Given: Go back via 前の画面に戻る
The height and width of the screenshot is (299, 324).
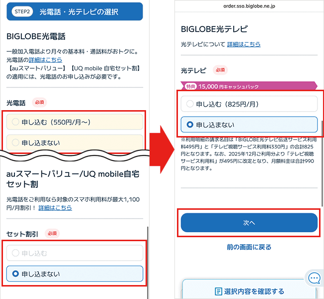Looking at the screenshot, I should pyautogui.click(x=249, y=247).
